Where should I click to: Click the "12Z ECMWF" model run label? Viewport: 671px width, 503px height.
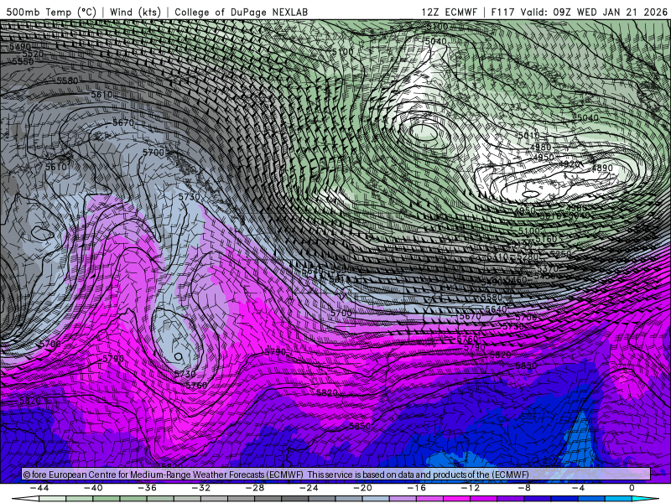pyautogui.click(x=449, y=12)
